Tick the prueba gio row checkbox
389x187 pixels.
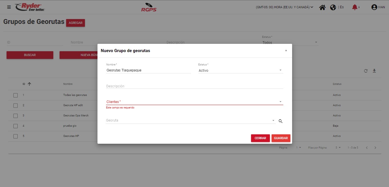point(16,126)
